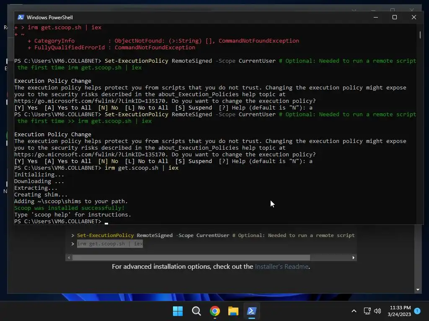Click the 'FullyQualifiedErrorId' red error line

coord(111,48)
